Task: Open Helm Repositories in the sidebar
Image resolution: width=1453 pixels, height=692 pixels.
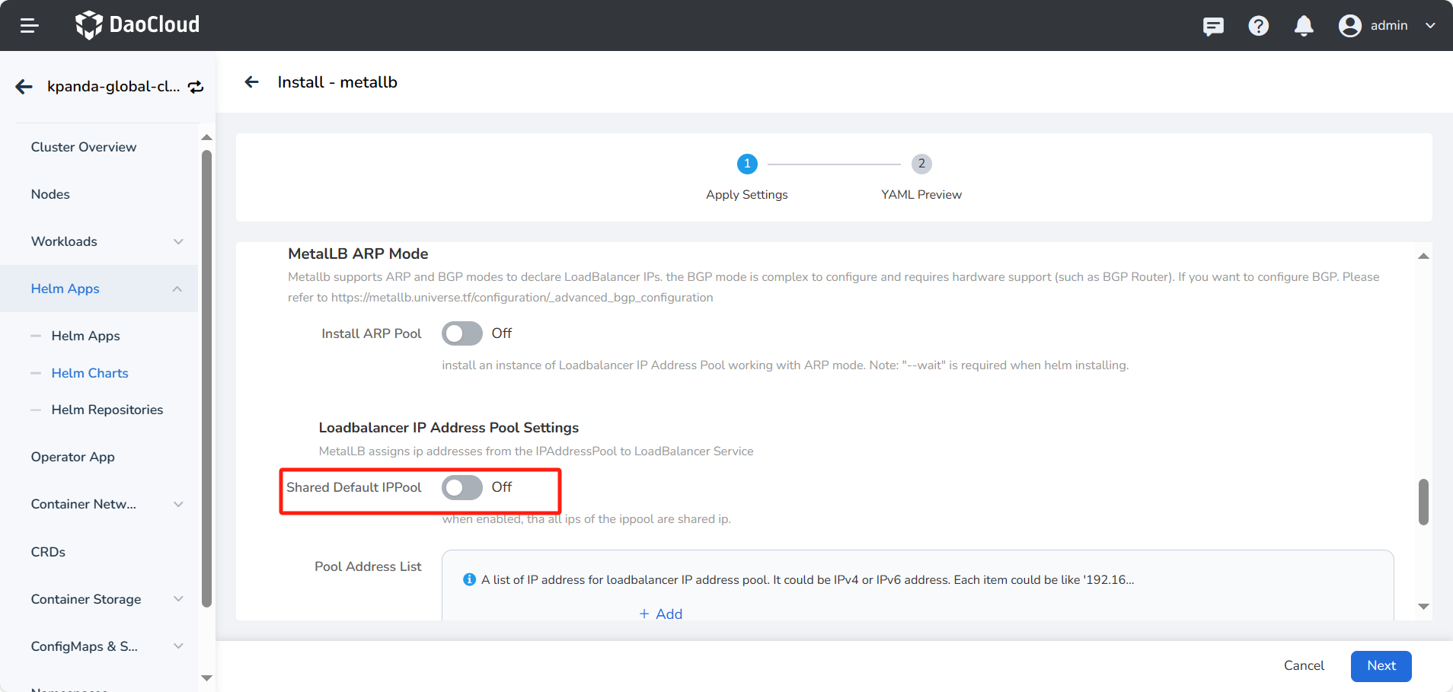Action: click(x=107, y=410)
